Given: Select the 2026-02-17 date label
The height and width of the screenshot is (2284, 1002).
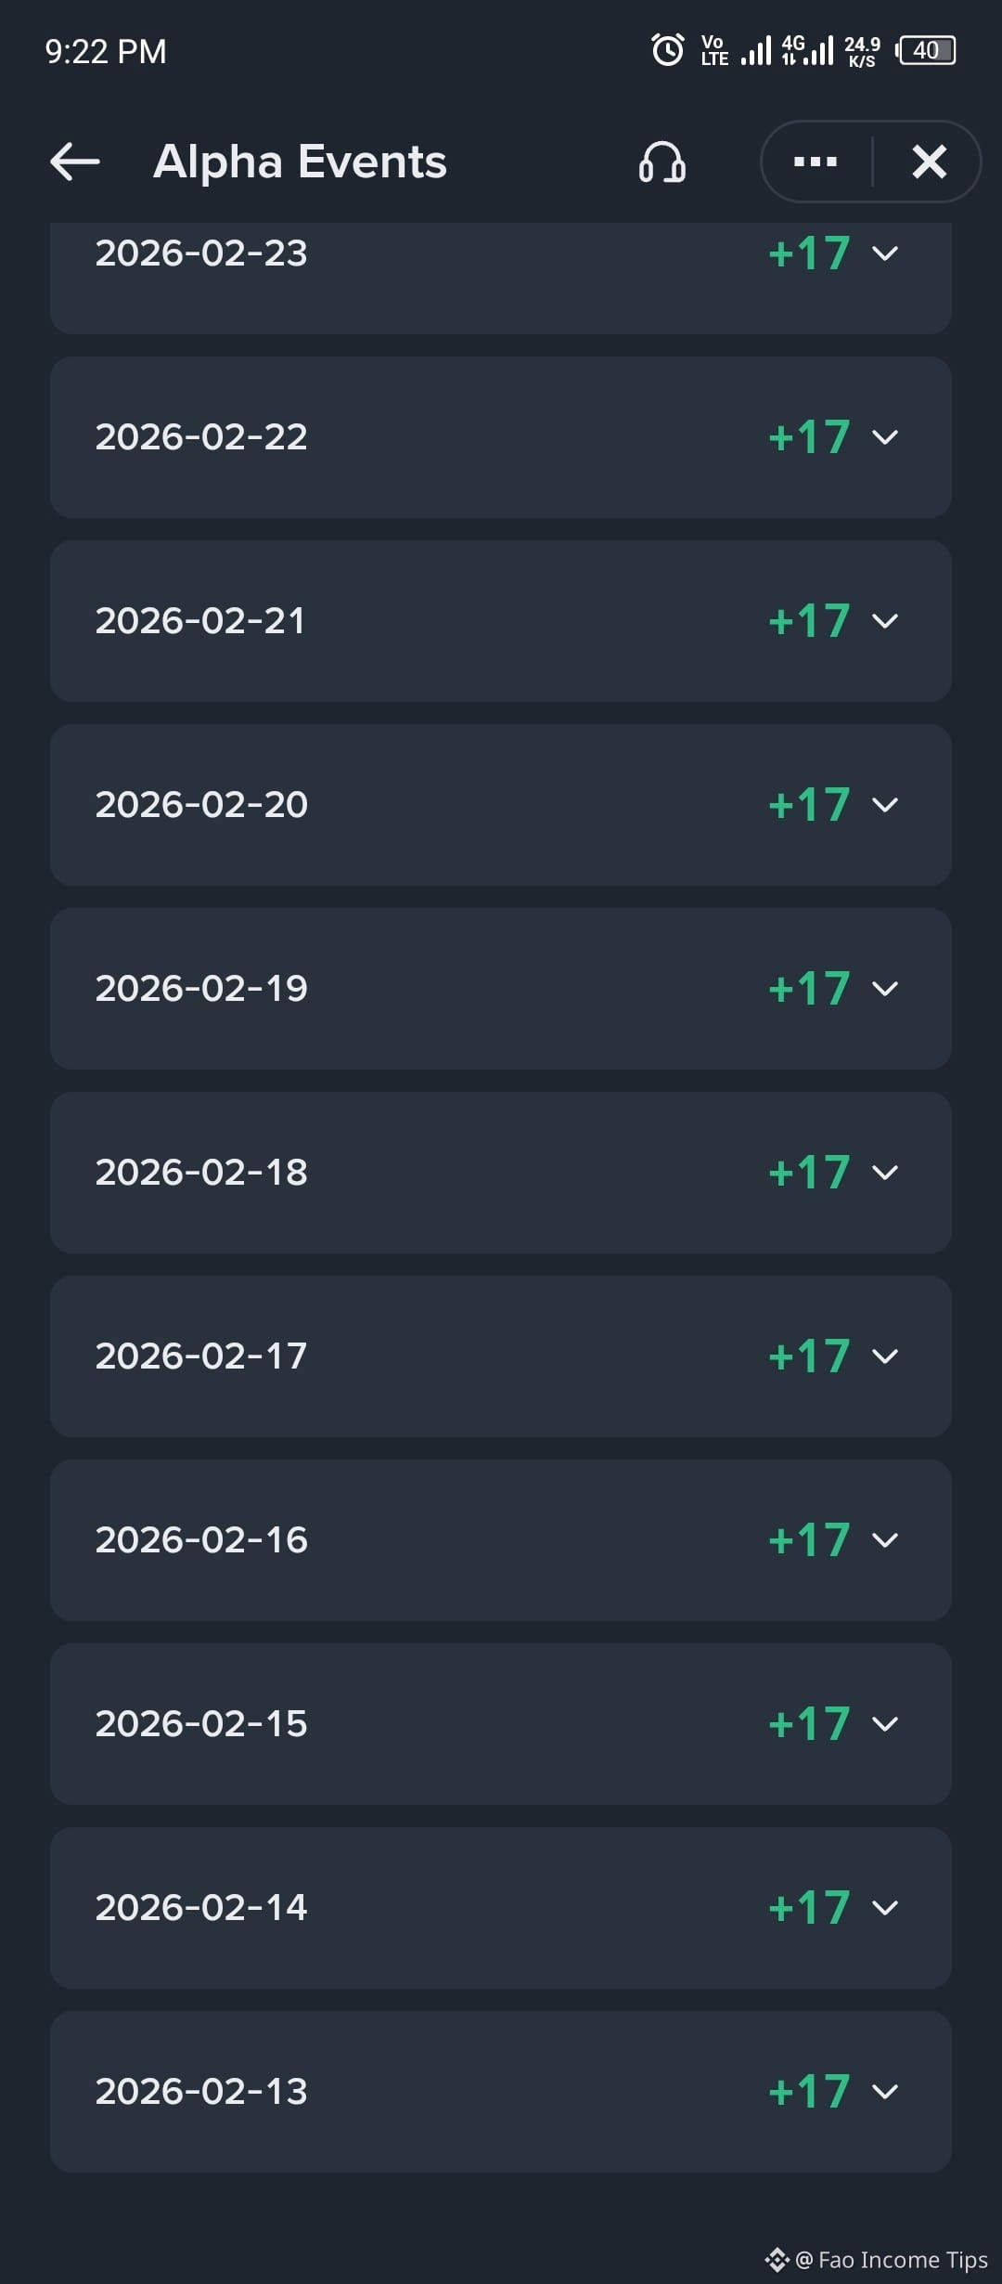Looking at the screenshot, I should coord(201,1356).
